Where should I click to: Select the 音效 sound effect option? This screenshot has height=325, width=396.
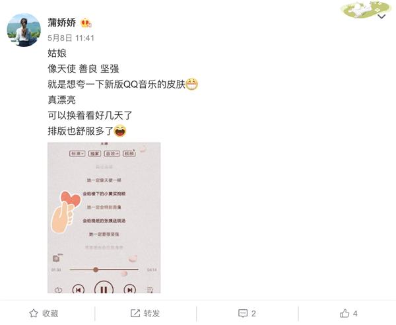(x=112, y=153)
